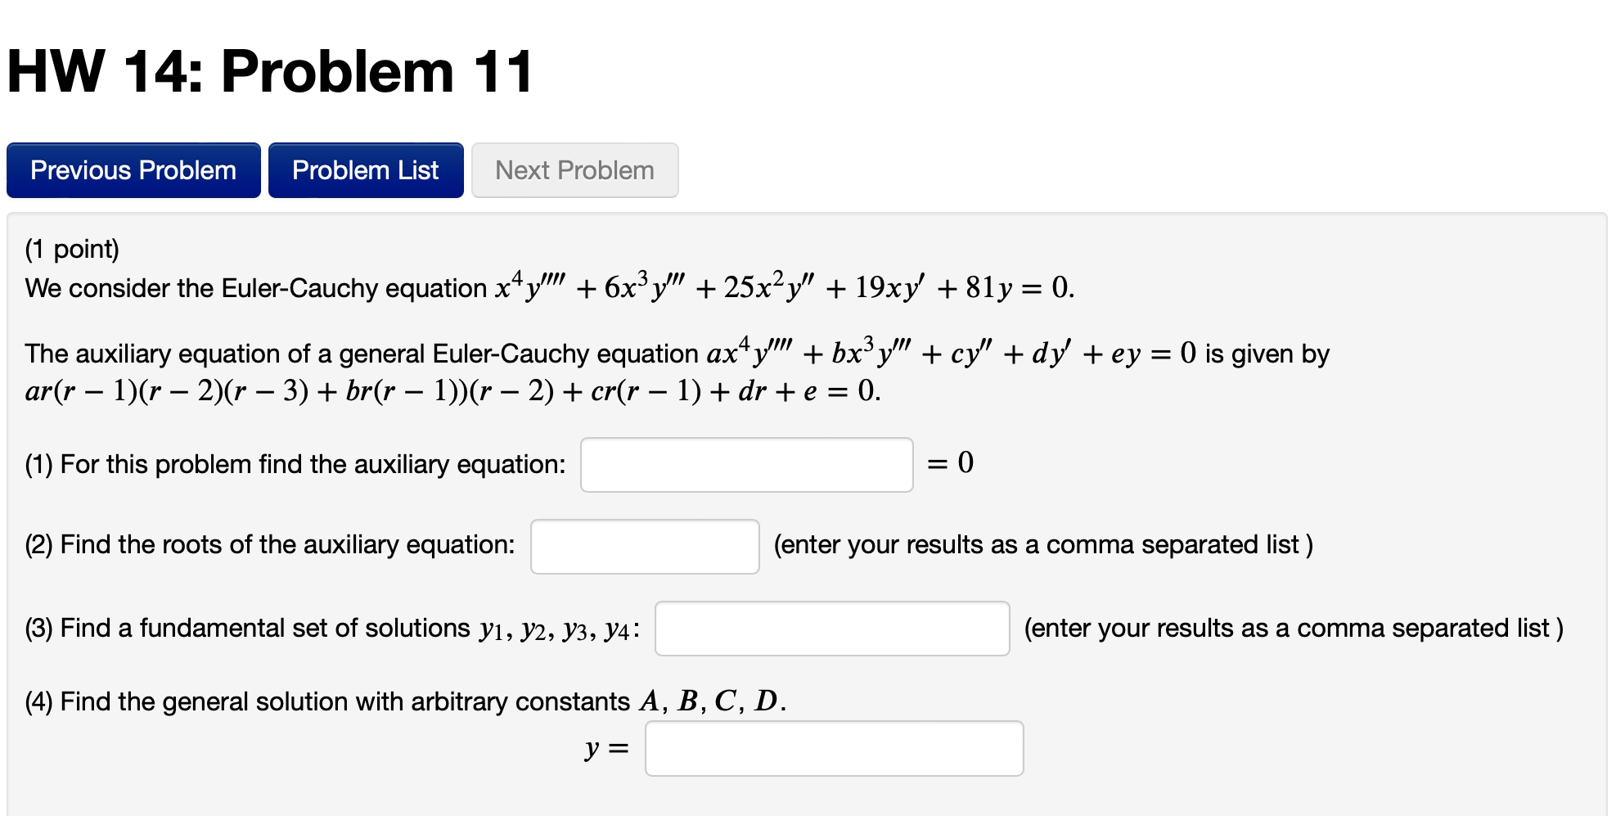Select the fundamental solutions input box
Screen dimensions: 1616x816
(831, 629)
